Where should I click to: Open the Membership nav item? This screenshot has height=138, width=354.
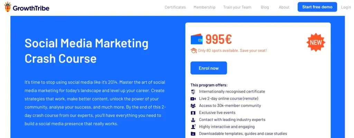click(x=204, y=7)
